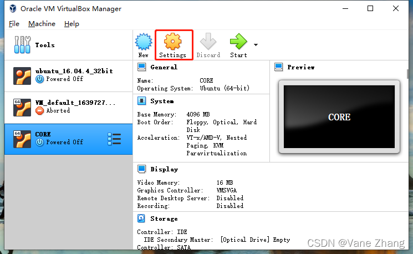Click CORE's Powered Off status icon

click(39, 143)
